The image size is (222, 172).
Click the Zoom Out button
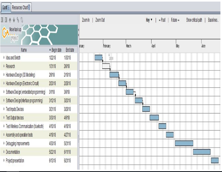point(100,20)
